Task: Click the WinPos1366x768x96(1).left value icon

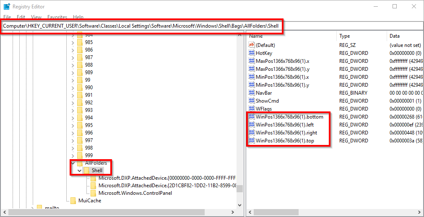Action: coord(252,124)
